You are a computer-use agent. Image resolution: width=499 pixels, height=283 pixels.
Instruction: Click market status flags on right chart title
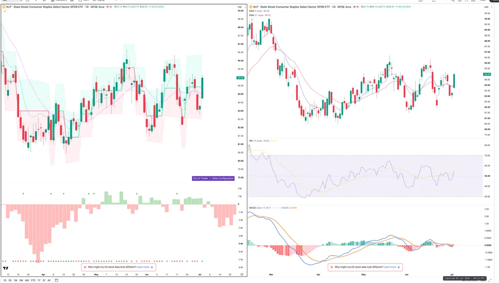356,7
